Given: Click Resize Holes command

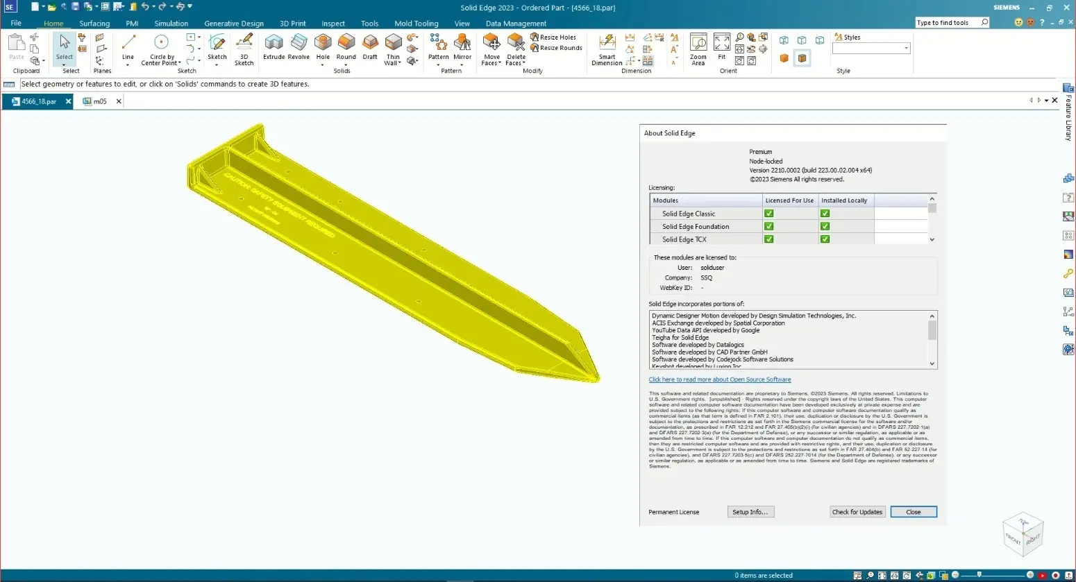Looking at the screenshot, I should tap(553, 37).
